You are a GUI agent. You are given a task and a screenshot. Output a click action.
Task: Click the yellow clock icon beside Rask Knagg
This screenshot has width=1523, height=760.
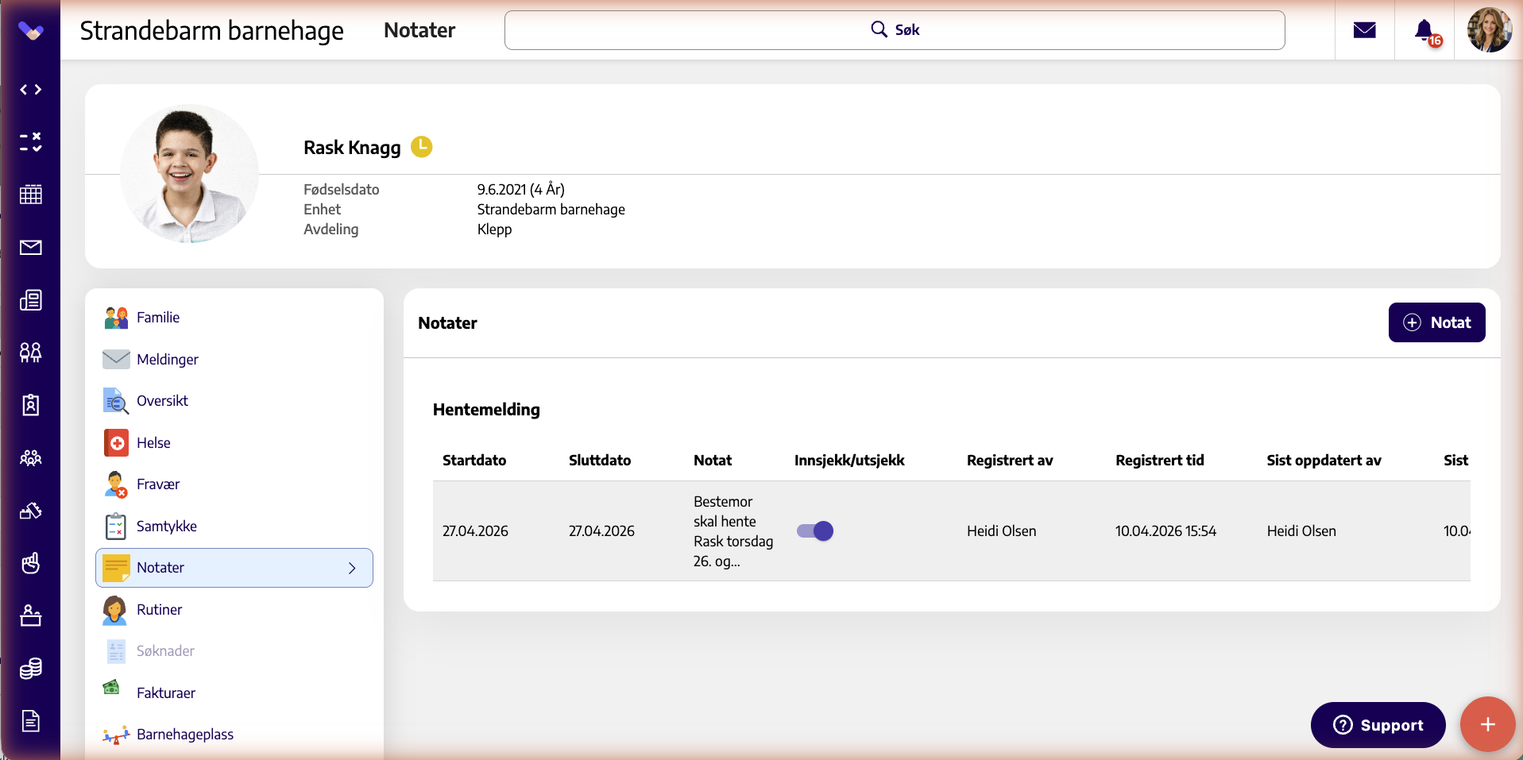[421, 147]
